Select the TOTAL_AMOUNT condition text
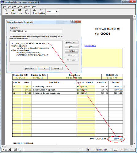 pos(31,44)
